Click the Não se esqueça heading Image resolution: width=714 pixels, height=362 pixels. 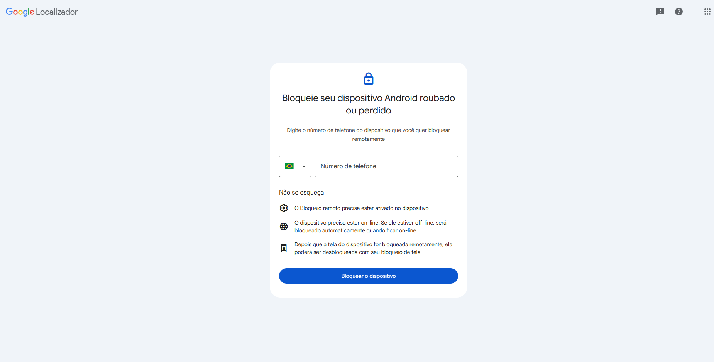301,192
